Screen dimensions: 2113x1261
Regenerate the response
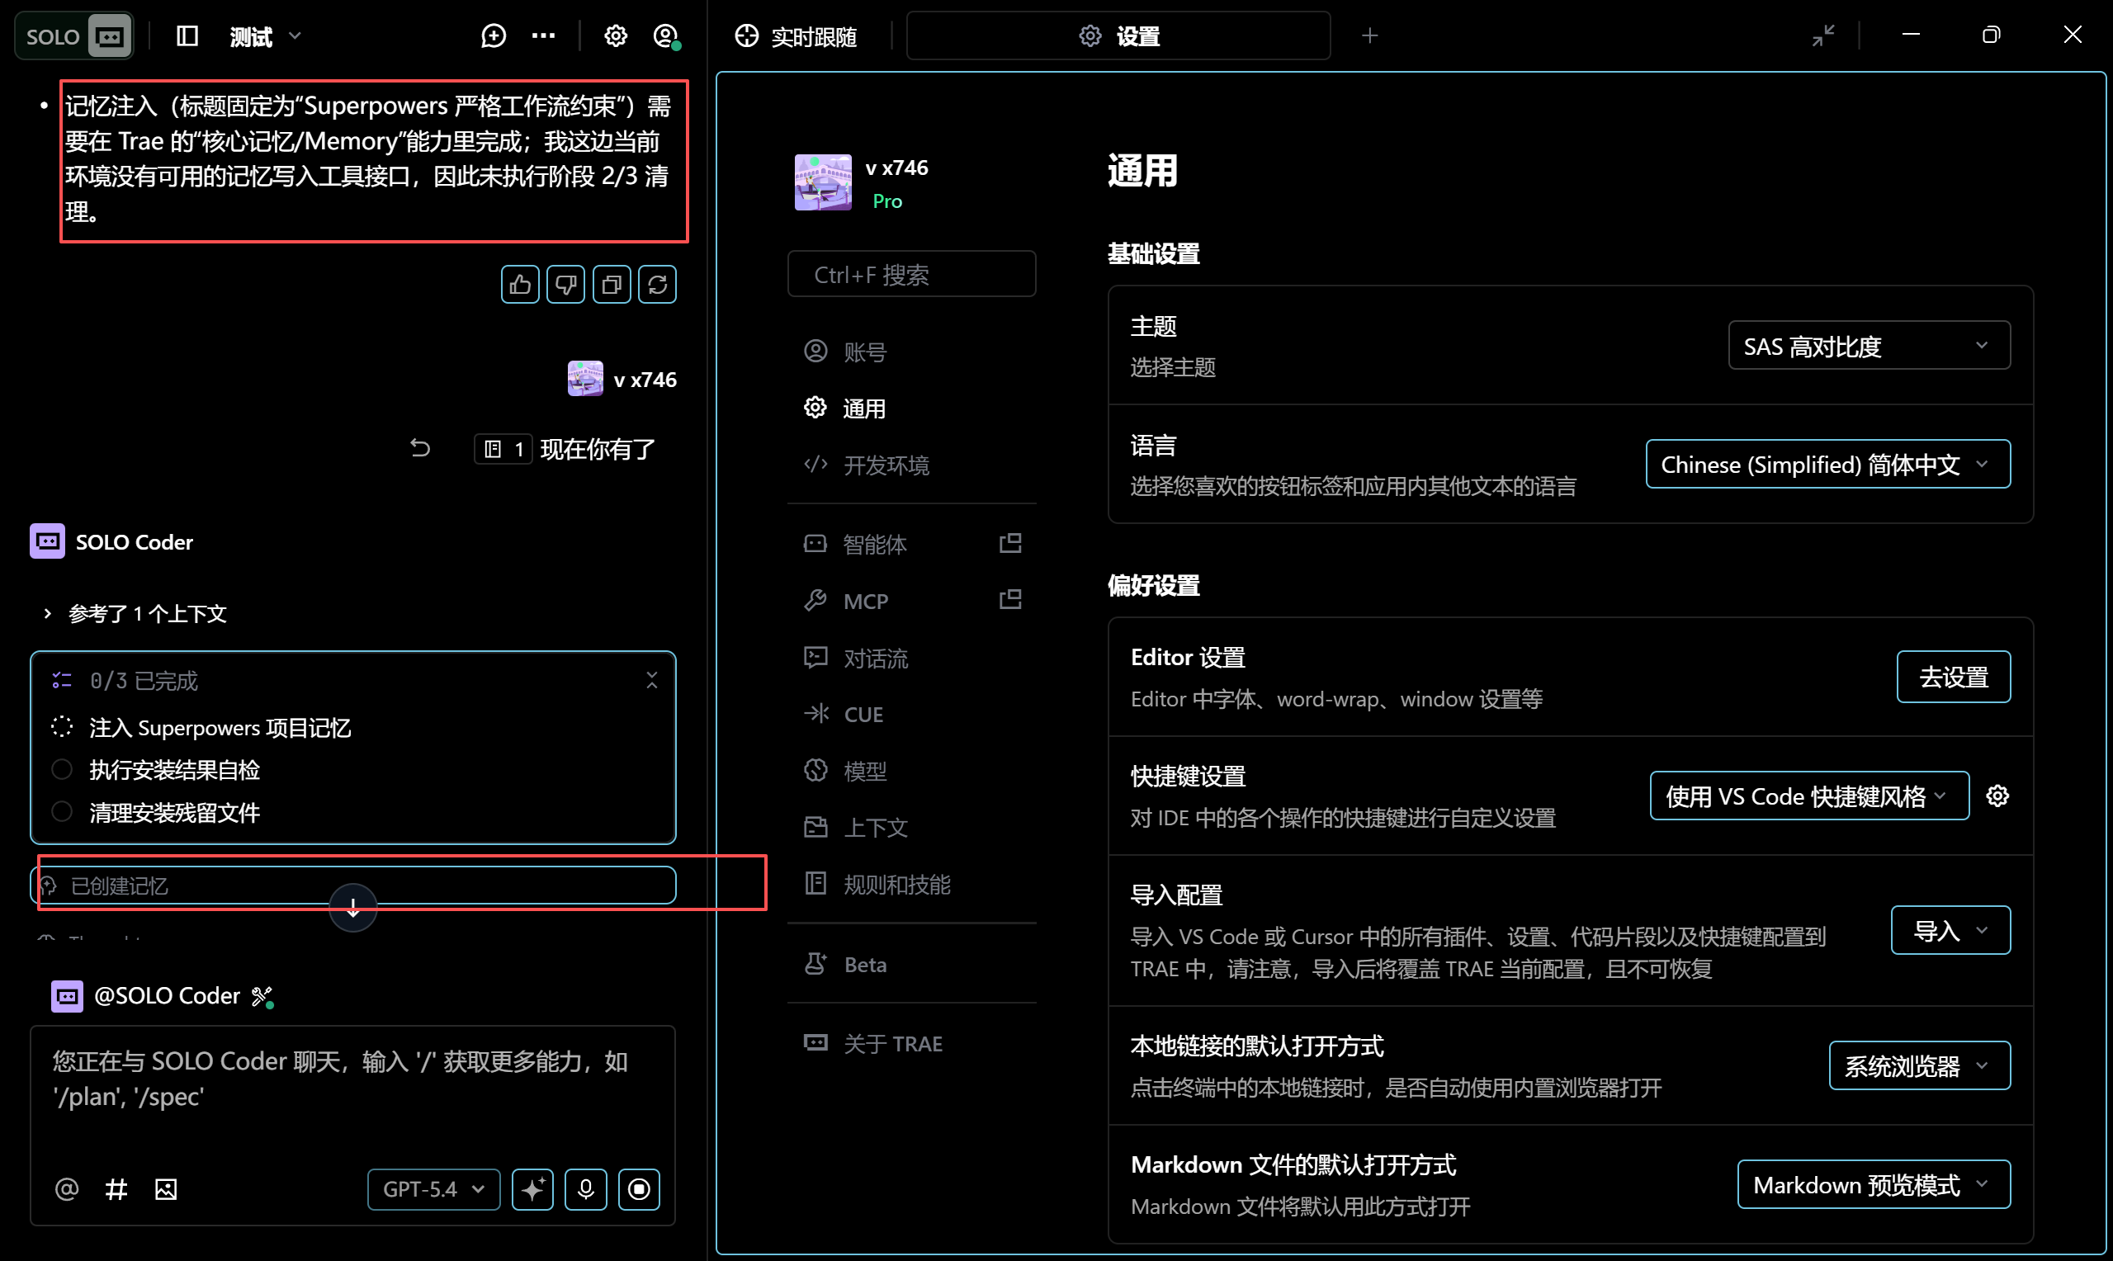[x=658, y=285]
